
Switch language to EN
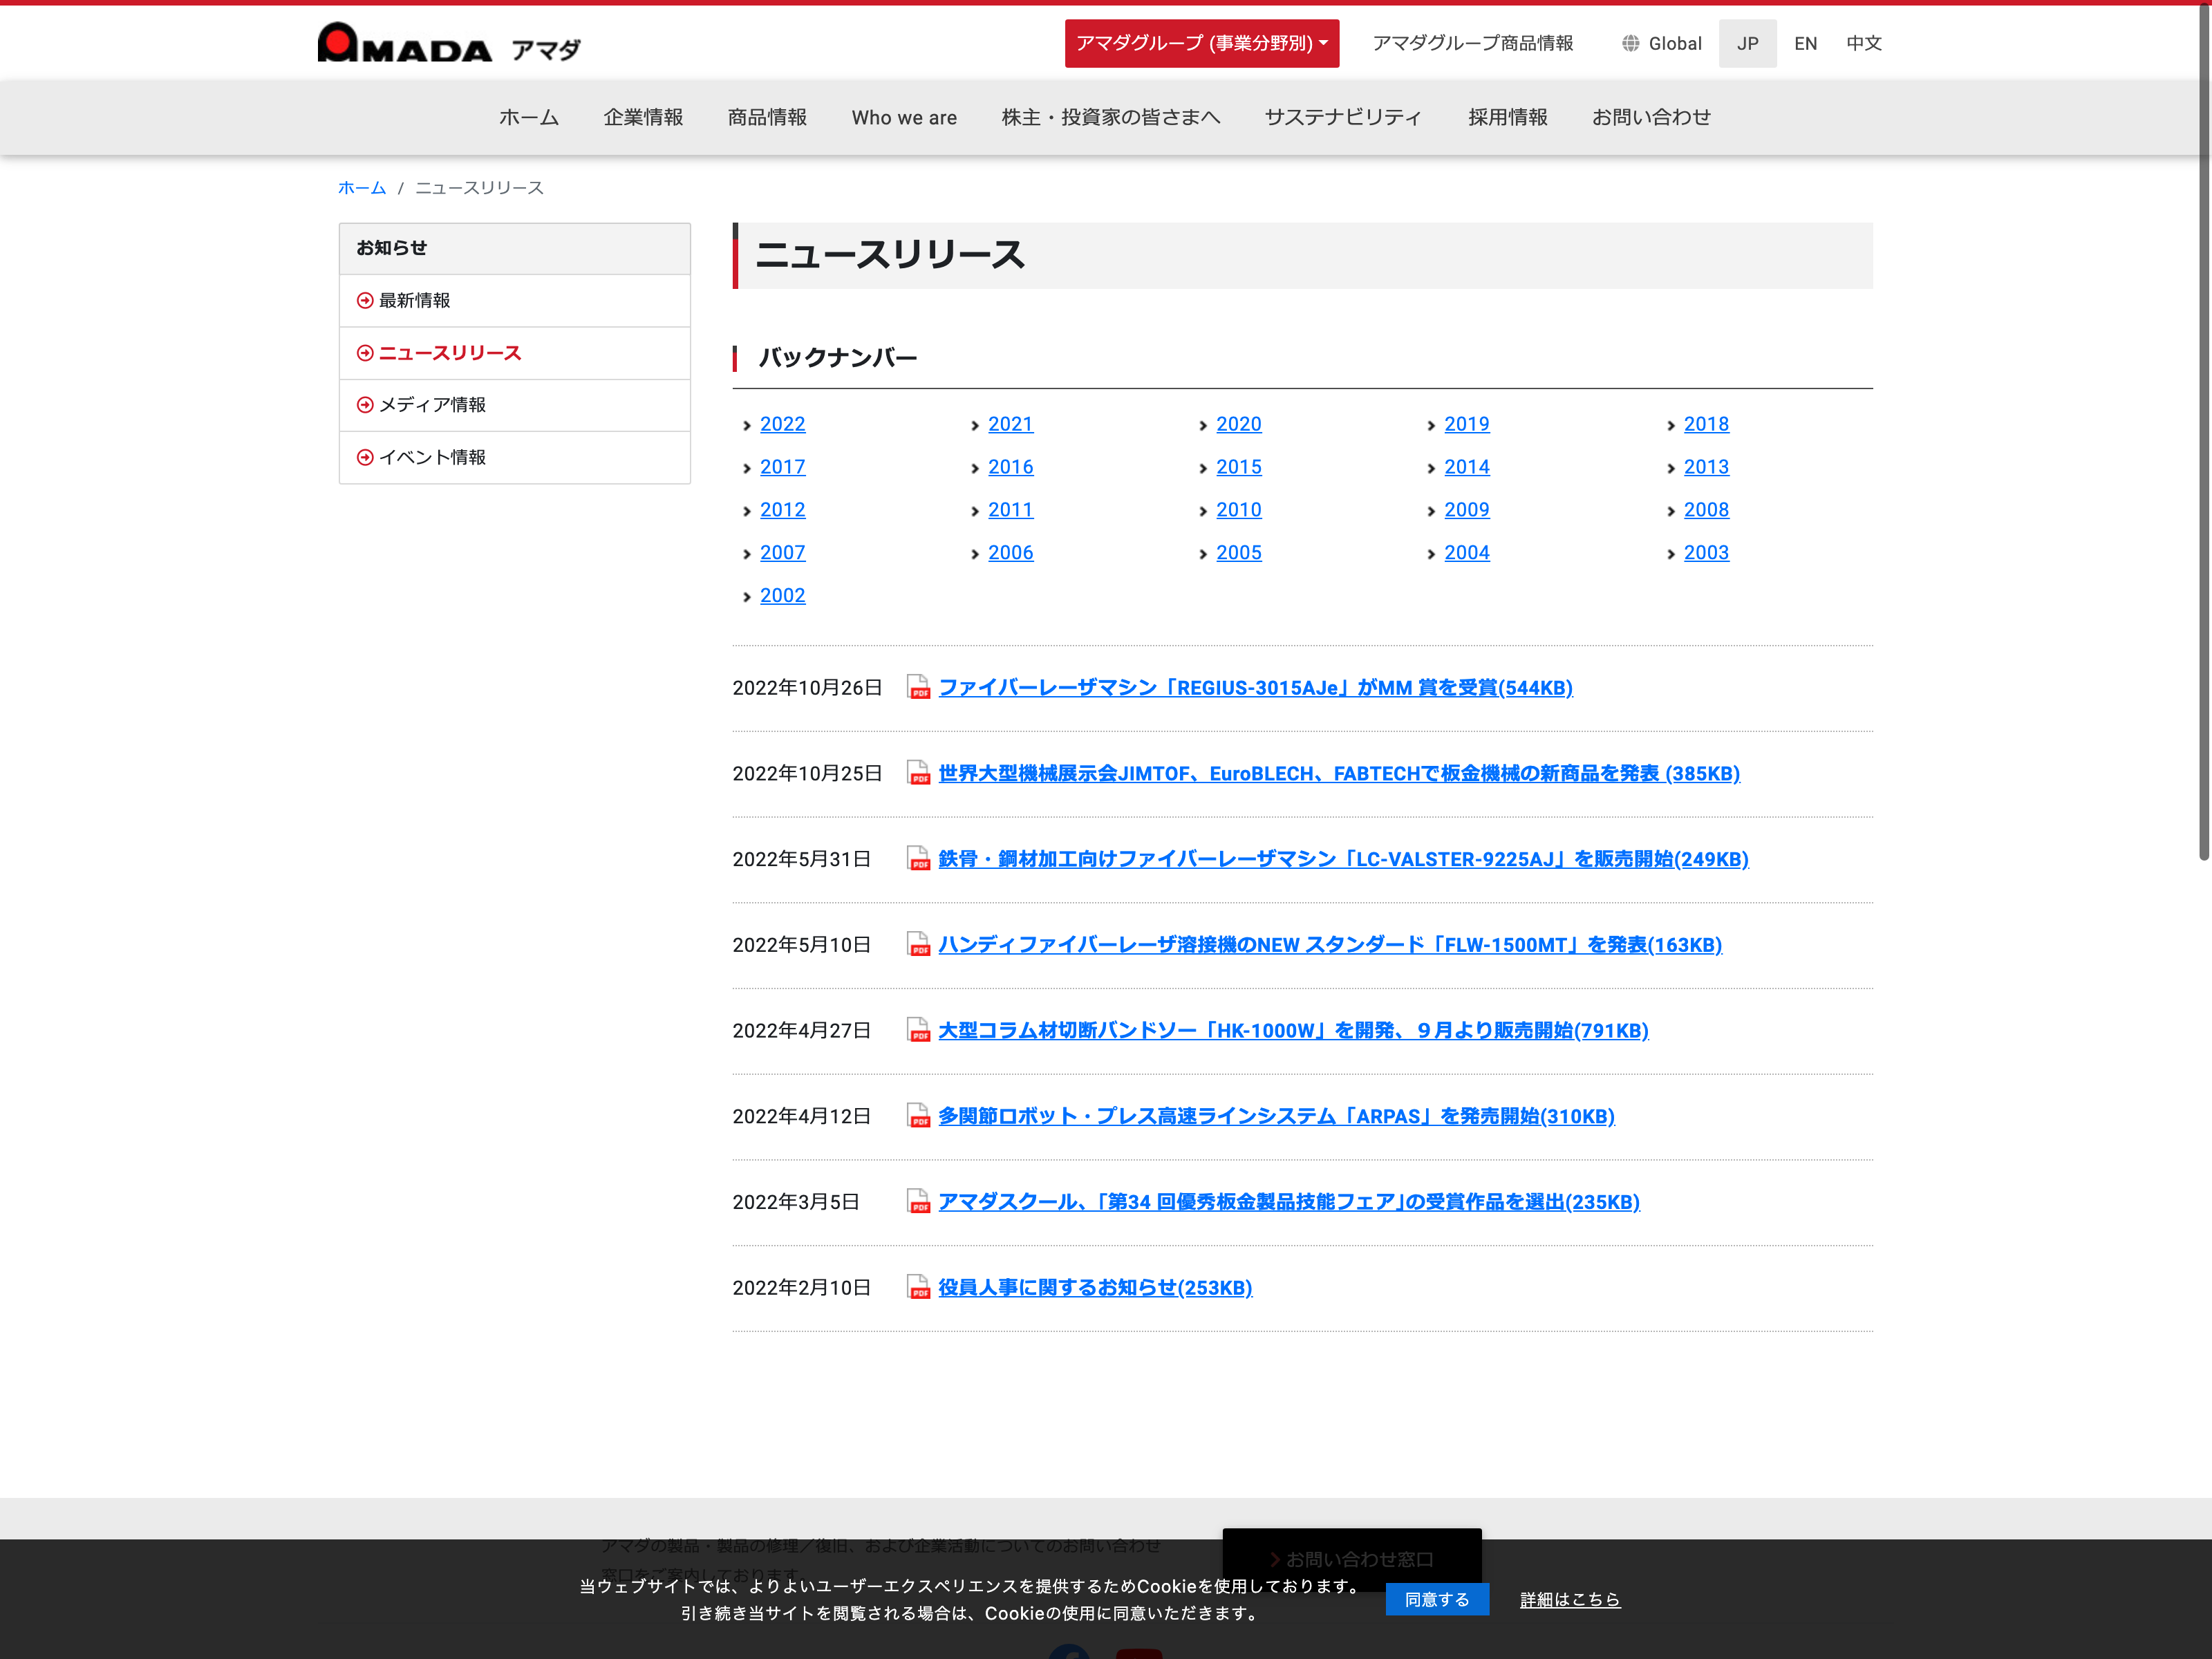pyautogui.click(x=1805, y=43)
